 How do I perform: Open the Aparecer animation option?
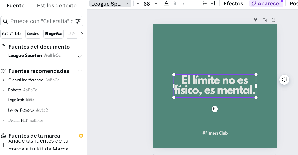[x=266, y=4]
